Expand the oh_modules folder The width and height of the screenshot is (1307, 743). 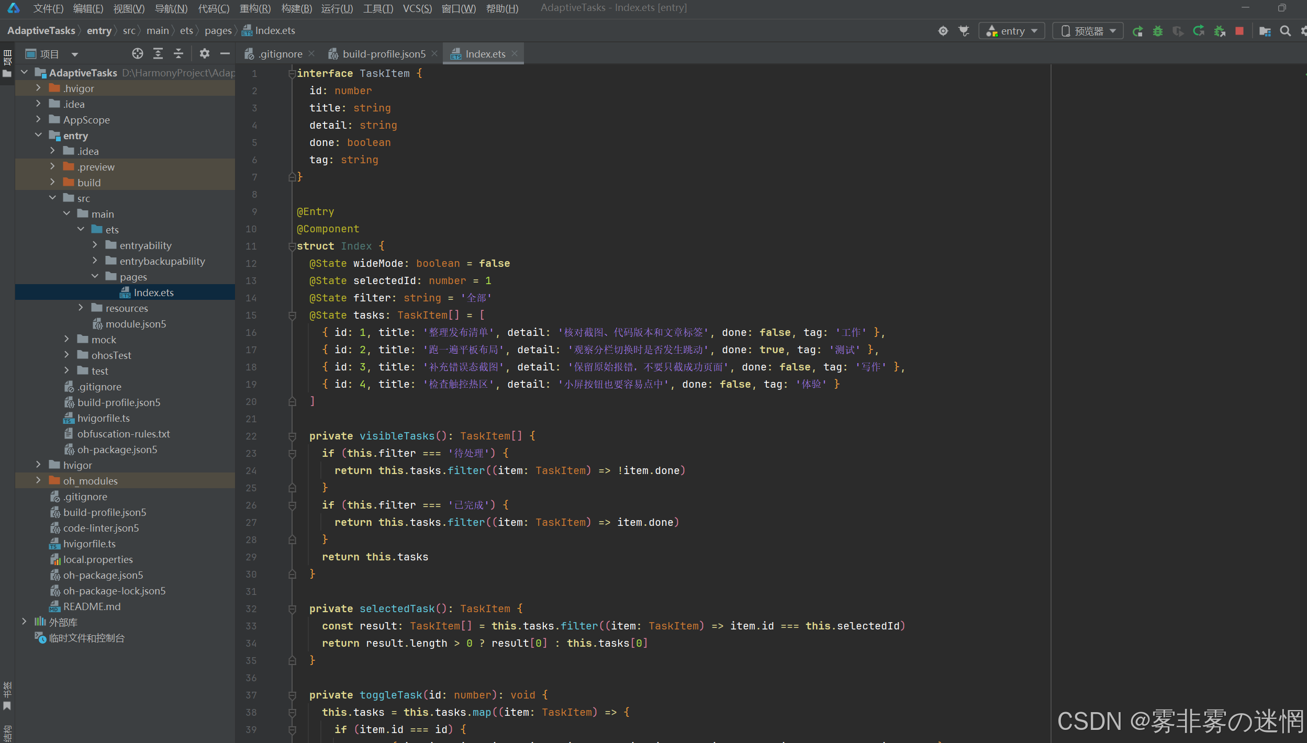38,480
